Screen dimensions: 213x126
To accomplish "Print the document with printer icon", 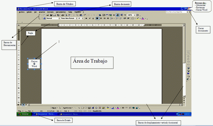I will coord(62,15).
